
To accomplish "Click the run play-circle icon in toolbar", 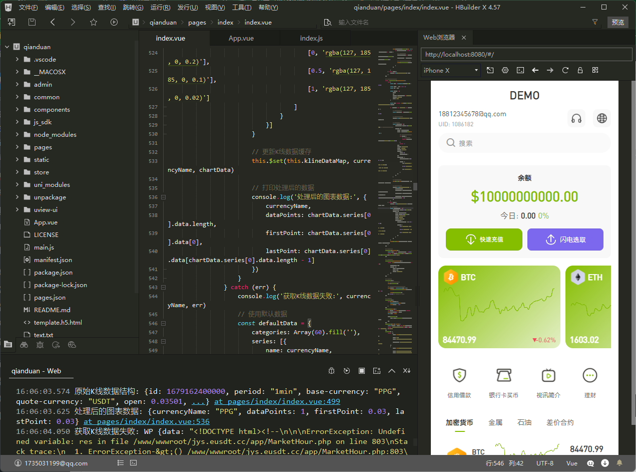I will pos(114,22).
